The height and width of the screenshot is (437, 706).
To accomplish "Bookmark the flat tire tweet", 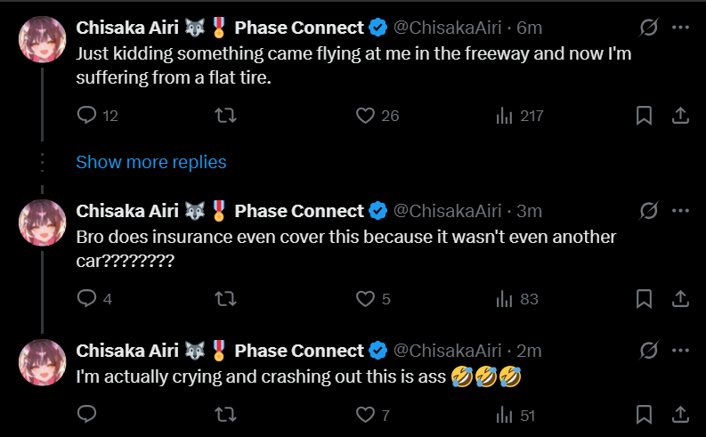I will point(644,116).
